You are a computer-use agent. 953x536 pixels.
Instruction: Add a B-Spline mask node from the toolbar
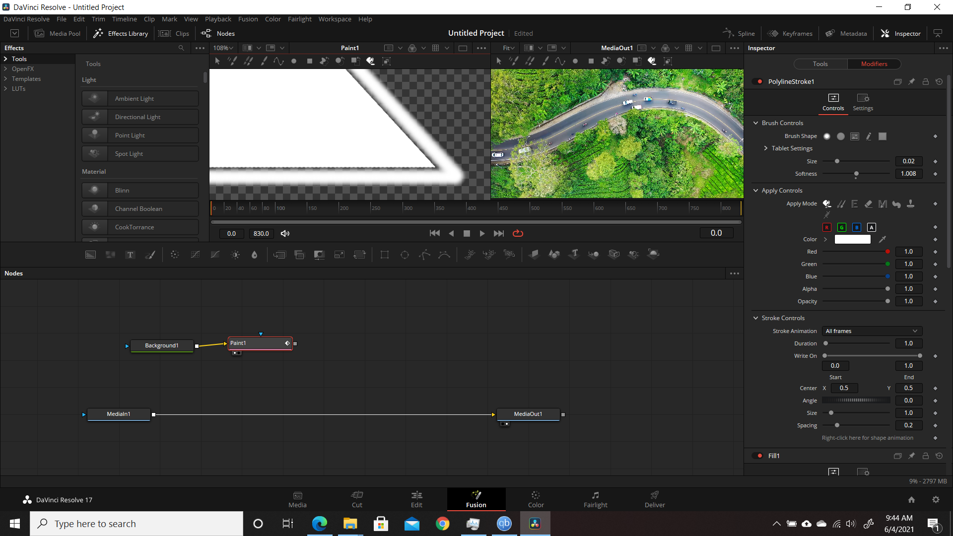point(444,255)
